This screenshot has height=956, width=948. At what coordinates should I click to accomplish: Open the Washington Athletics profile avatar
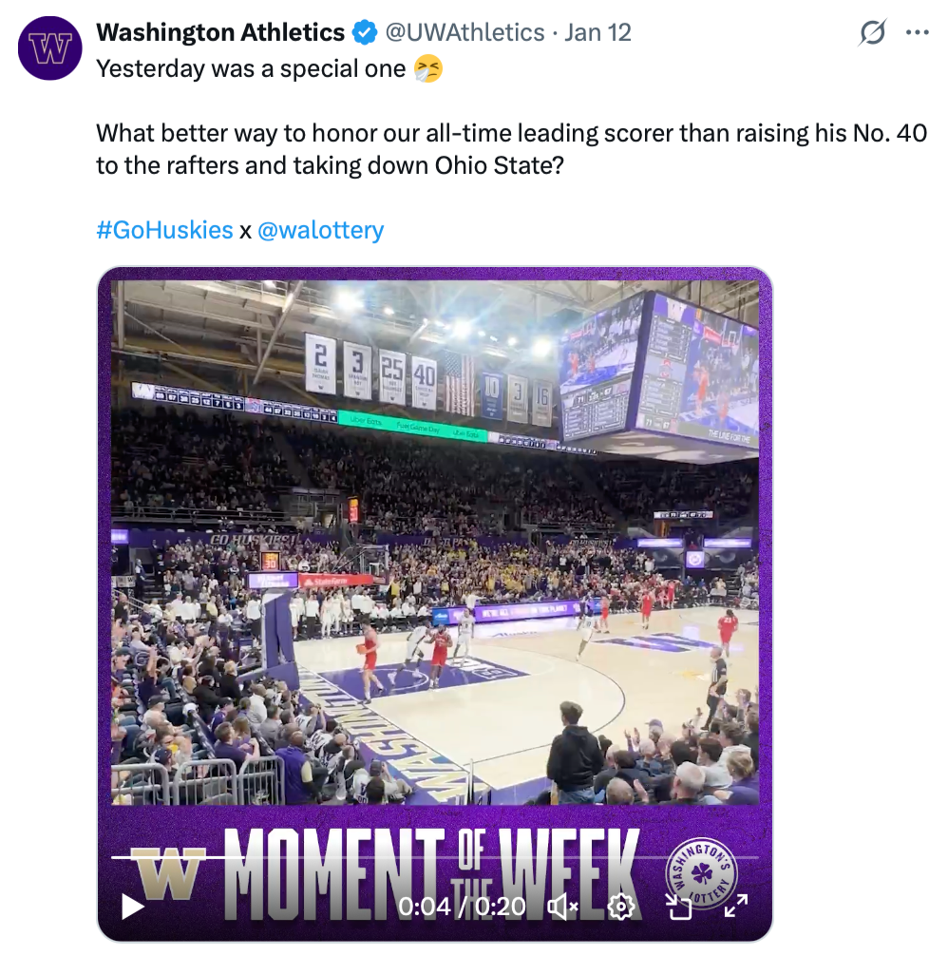[50, 48]
